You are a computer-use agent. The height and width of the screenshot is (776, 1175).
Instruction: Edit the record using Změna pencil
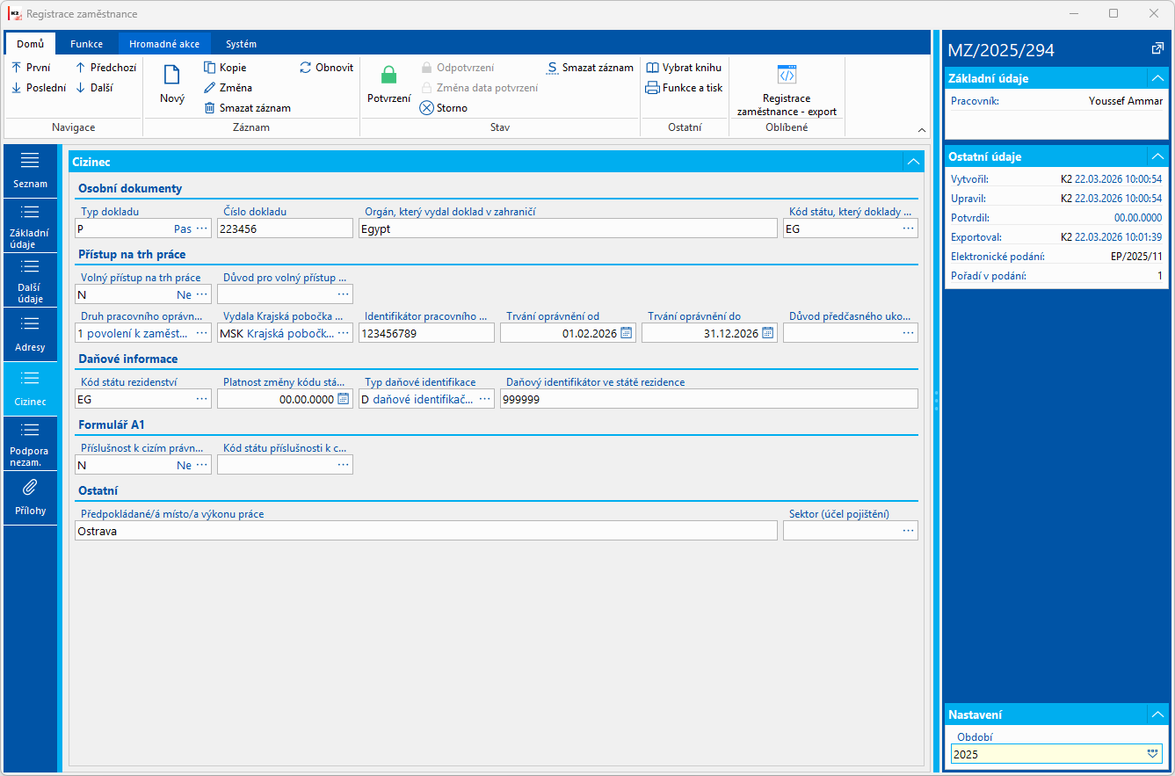(x=228, y=88)
